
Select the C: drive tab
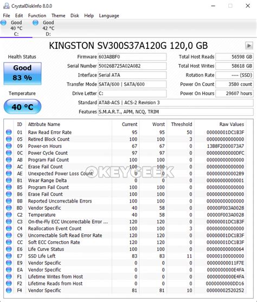click(x=16, y=28)
